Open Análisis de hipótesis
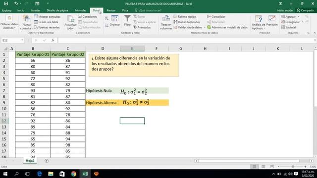317x178 pixels. tap(259, 22)
